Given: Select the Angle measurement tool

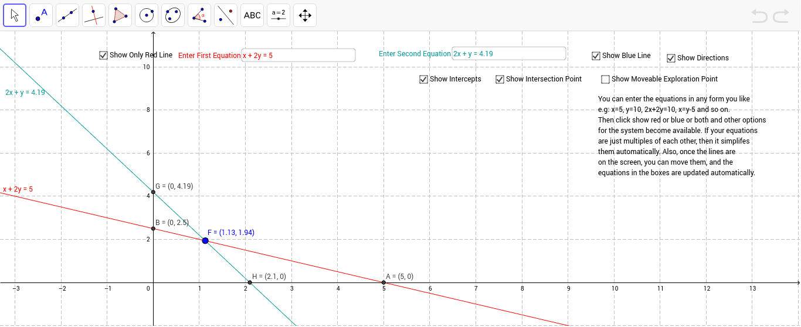Looking at the screenshot, I should click(x=199, y=15).
